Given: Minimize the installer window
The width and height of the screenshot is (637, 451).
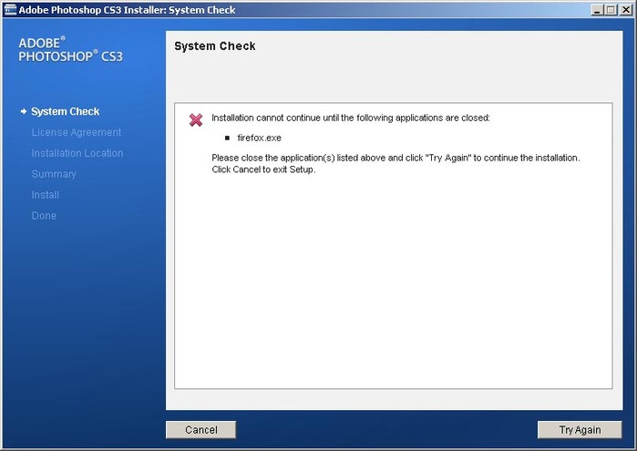Looking at the screenshot, I should tap(596, 10).
